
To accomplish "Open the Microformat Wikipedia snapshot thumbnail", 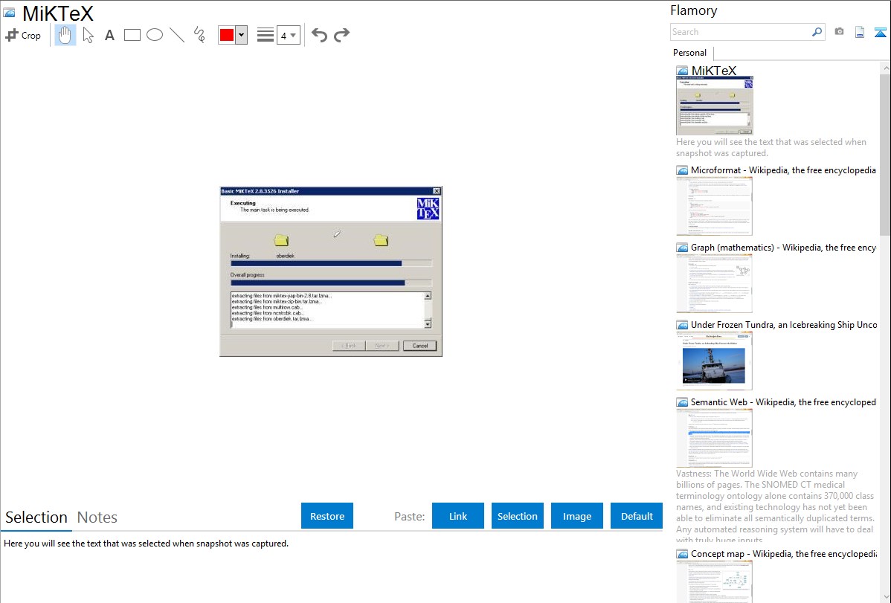I will click(x=714, y=206).
